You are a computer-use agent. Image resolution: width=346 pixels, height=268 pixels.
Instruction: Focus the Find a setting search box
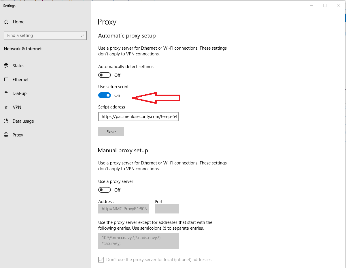[x=45, y=35]
